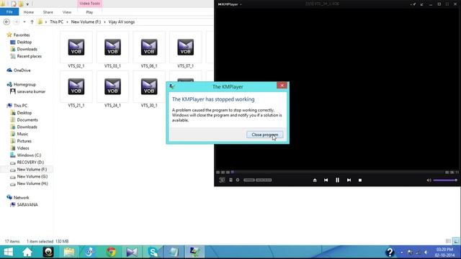Select the VTS_24_1 VOB file

tap(112, 89)
